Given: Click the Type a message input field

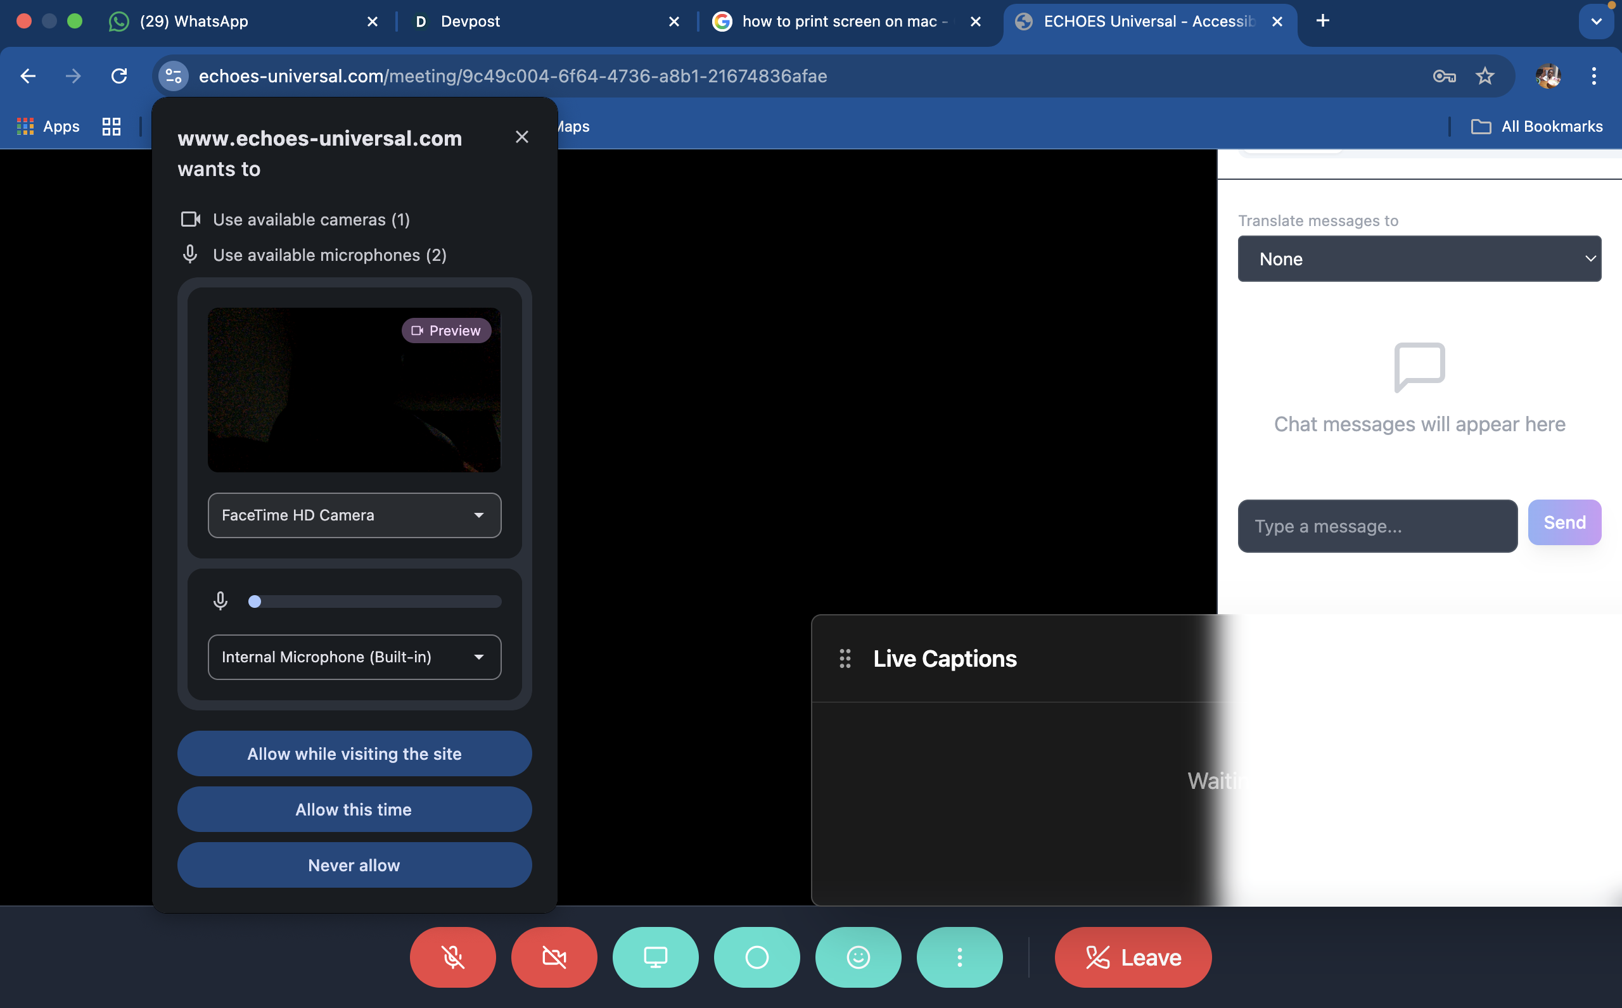Looking at the screenshot, I should [x=1377, y=526].
